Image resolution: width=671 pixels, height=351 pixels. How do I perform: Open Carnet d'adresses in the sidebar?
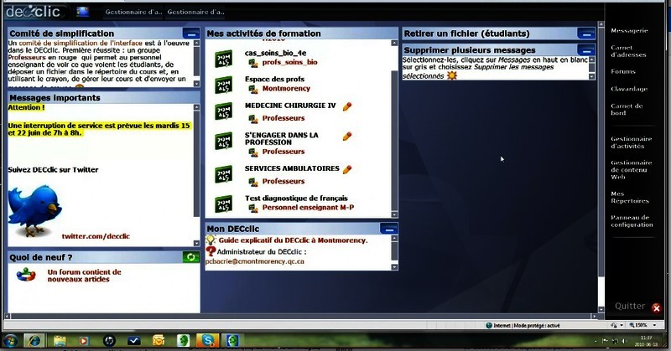pyautogui.click(x=628, y=51)
